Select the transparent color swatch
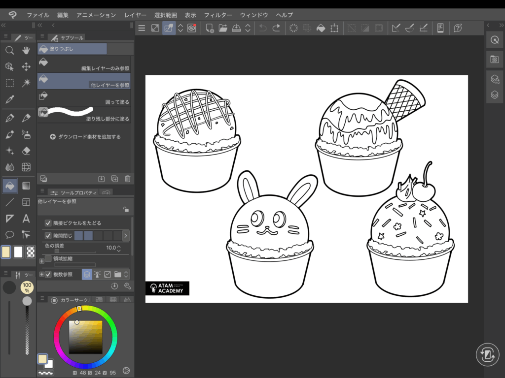Viewport: 505px width, 378px height. click(x=31, y=252)
